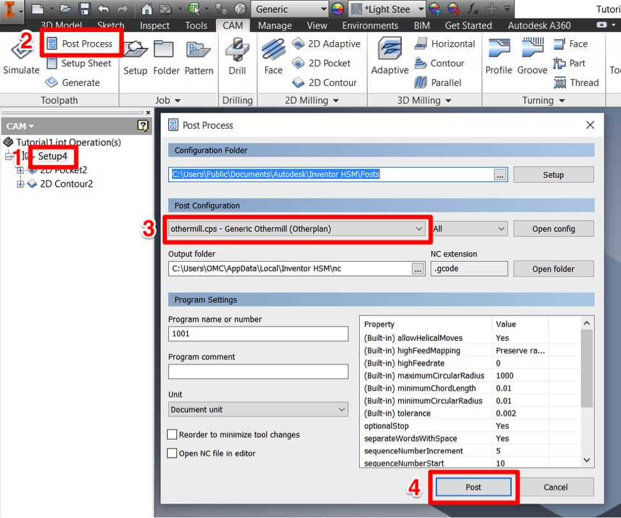The width and height of the screenshot is (621, 518).
Task: Click the Pattern icon in Job panel
Action: coord(199,57)
